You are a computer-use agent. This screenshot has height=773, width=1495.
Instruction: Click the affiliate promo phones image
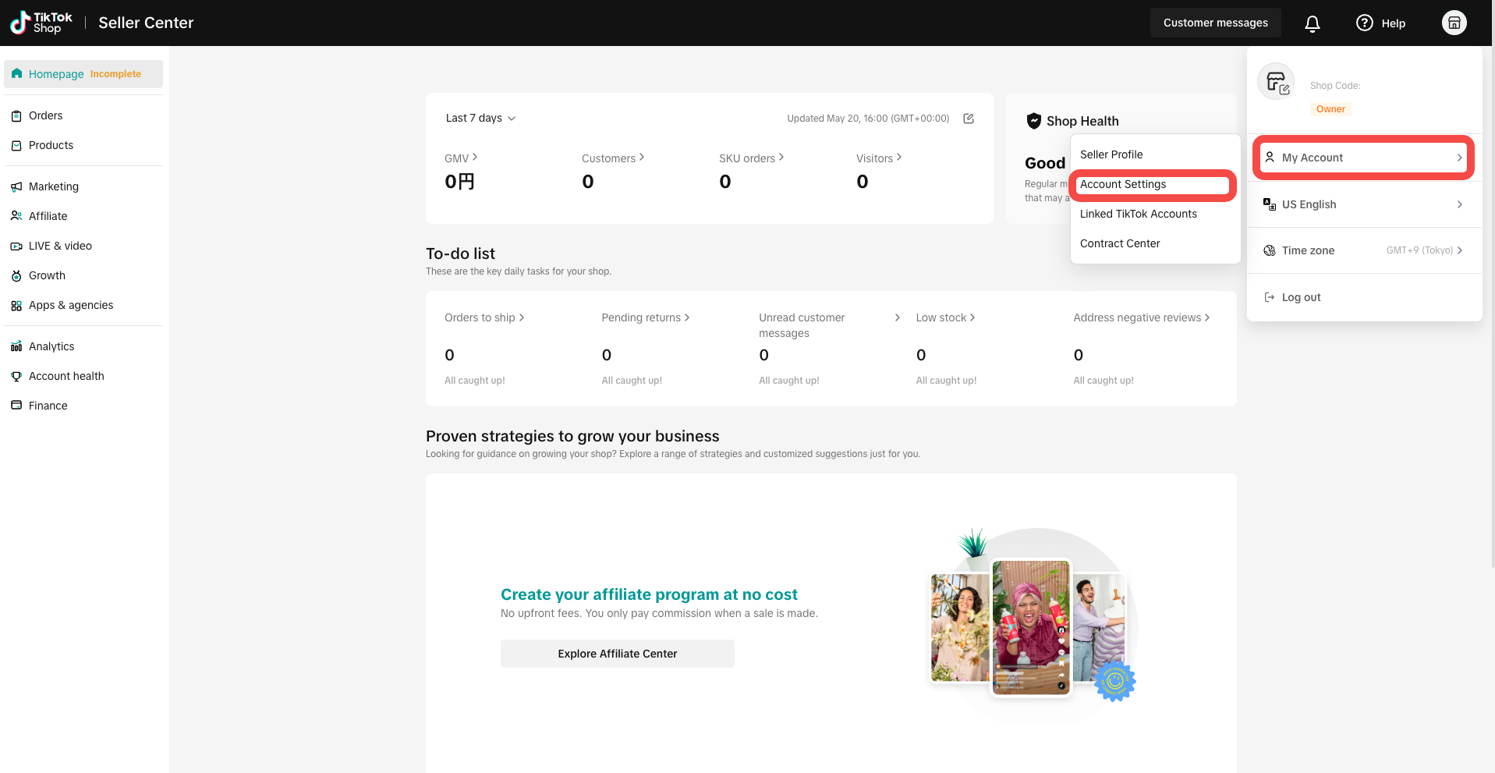coord(1032,616)
